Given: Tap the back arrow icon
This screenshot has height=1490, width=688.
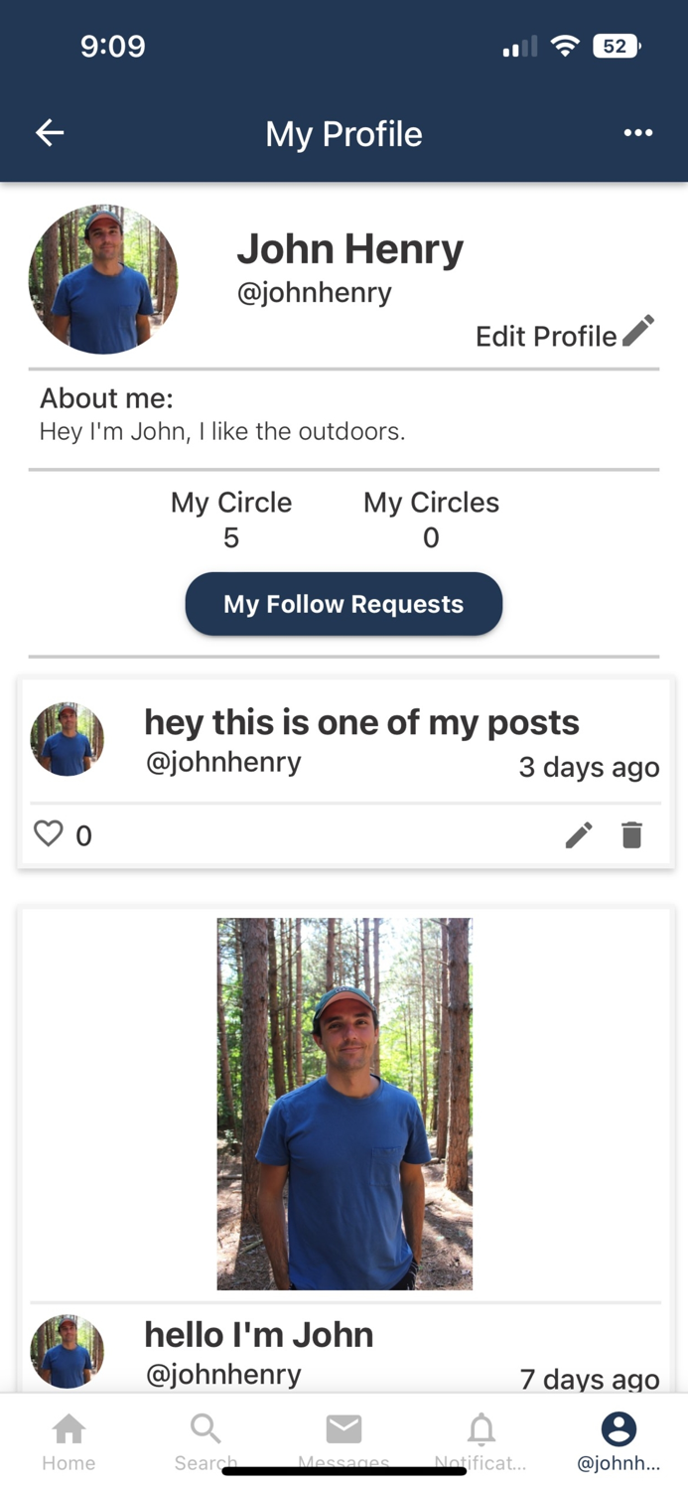Looking at the screenshot, I should (50, 133).
